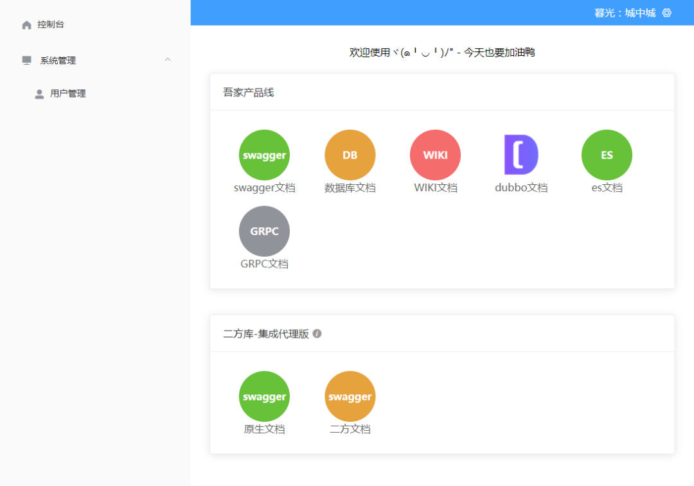
Task: Open the green swagger icon for 原生文档
Action: click(x=264, y=396)
